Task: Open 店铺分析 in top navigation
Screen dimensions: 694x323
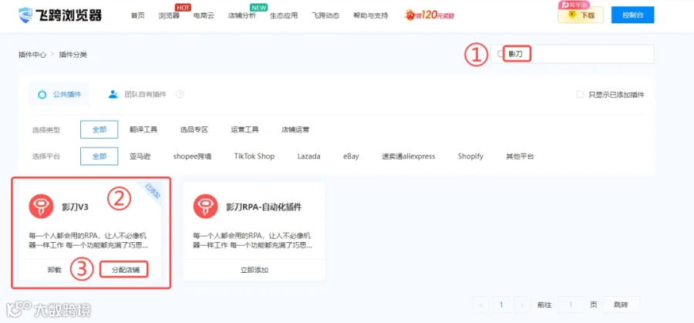Action: 241,15
